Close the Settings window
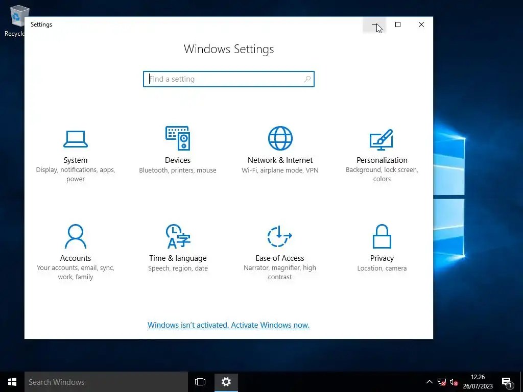This screenshot has width=523, height=392. coord(421,24)
